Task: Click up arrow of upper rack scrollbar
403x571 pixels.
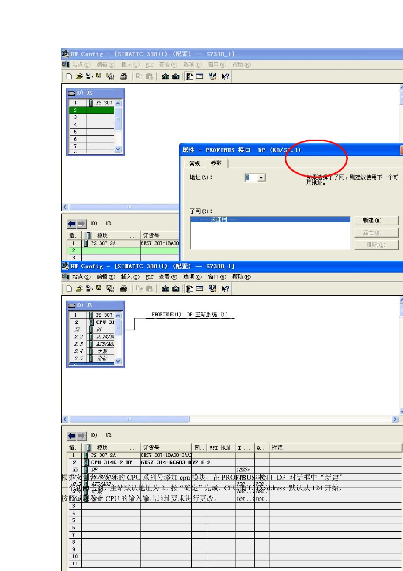Action: [118, 103]
